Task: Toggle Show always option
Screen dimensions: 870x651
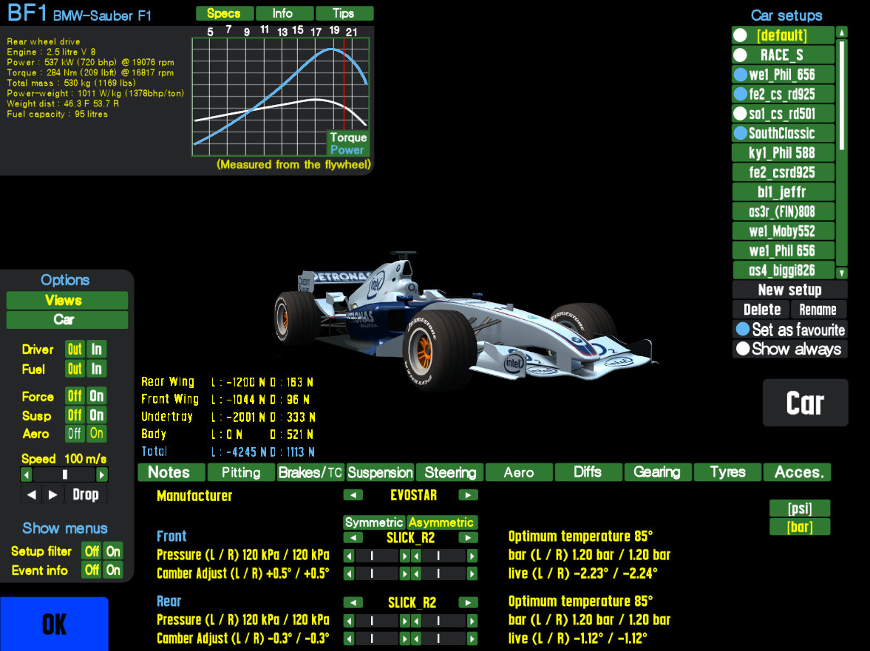Action: click(790, 349)
